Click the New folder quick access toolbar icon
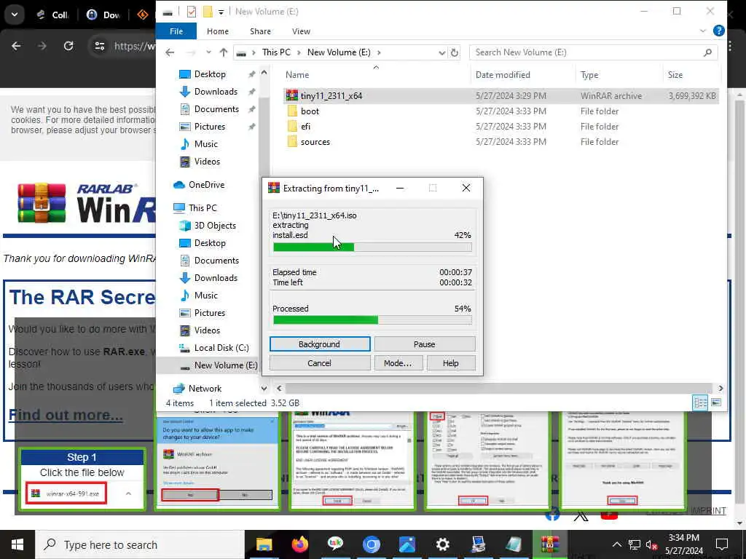 [x=208, y=12]
